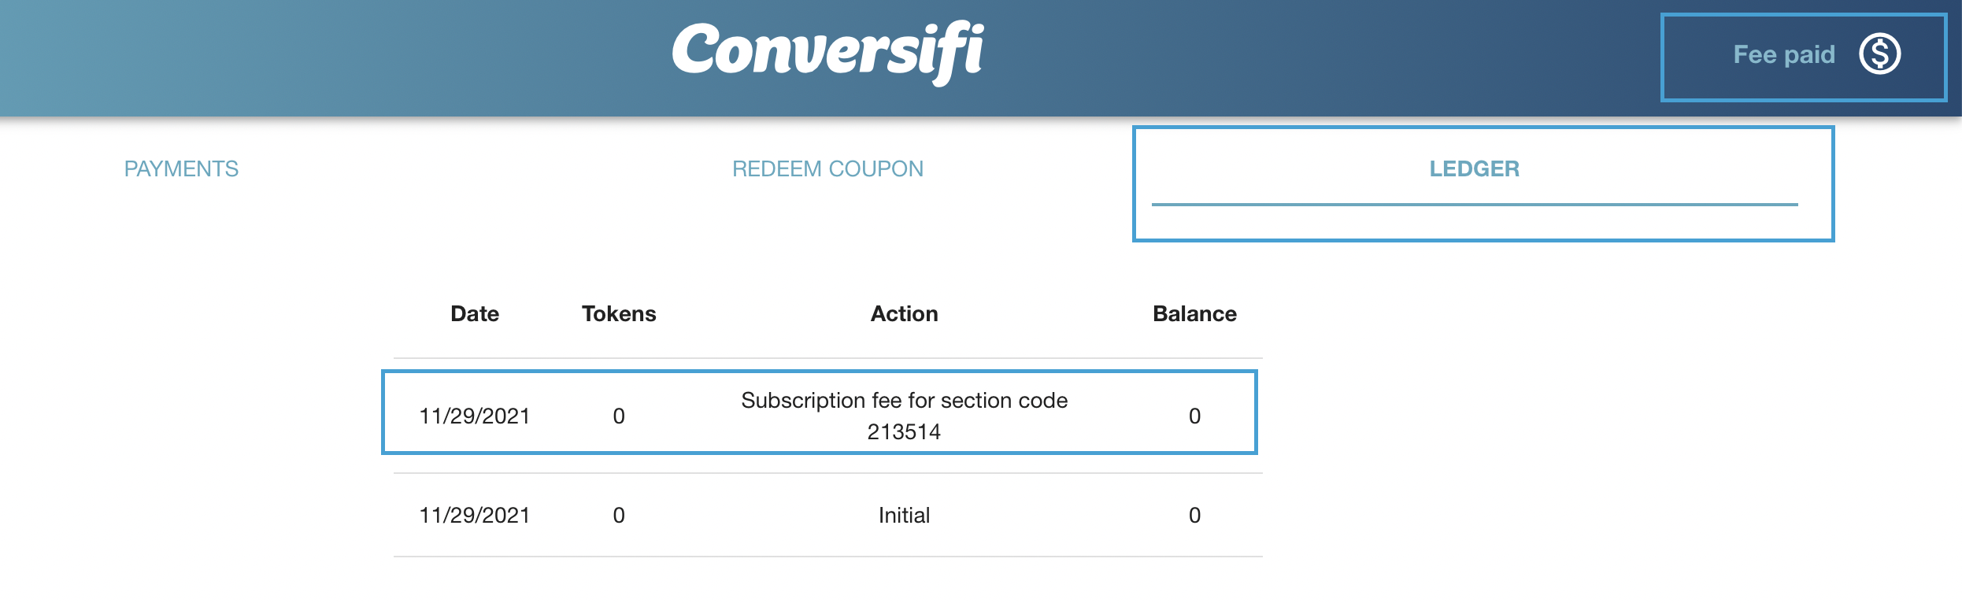The image size is (1962, 603).
Task: Click the Balance column header
Action: point(1194,313)
